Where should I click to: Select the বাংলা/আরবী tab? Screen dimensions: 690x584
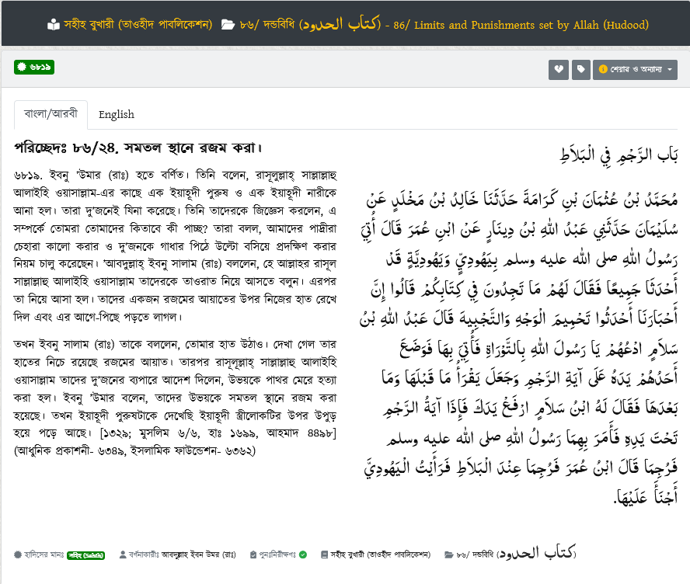tap(51, 115)
